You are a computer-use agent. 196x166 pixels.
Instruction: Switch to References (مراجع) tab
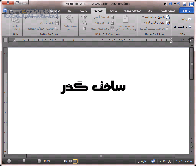(x=113, y=11)
